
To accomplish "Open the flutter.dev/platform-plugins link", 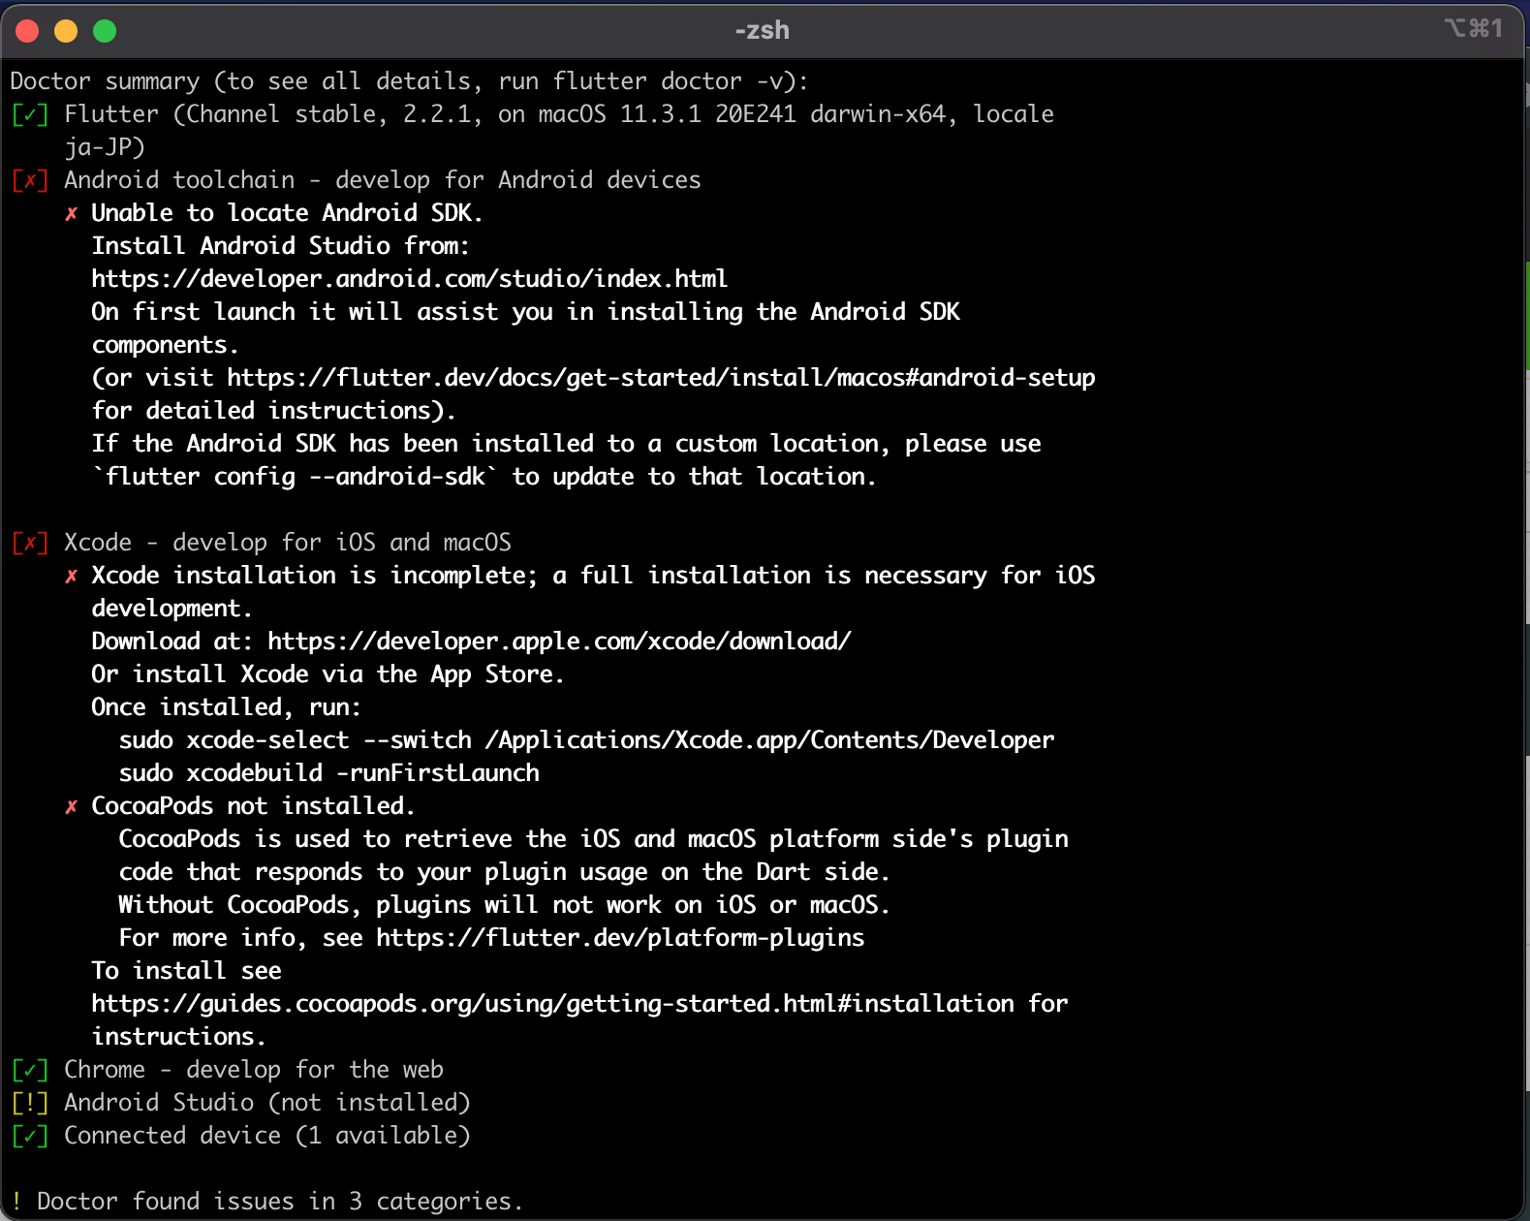I will 621,938.
